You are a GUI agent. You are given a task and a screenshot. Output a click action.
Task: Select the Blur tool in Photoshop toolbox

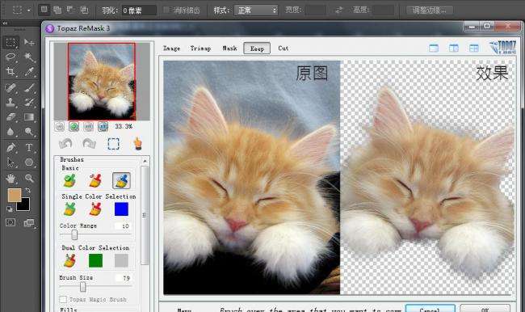11,132
